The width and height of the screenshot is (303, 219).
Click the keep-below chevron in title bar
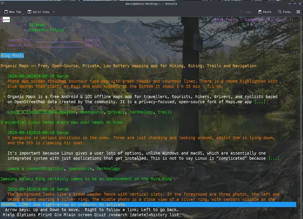coord(289,4)
